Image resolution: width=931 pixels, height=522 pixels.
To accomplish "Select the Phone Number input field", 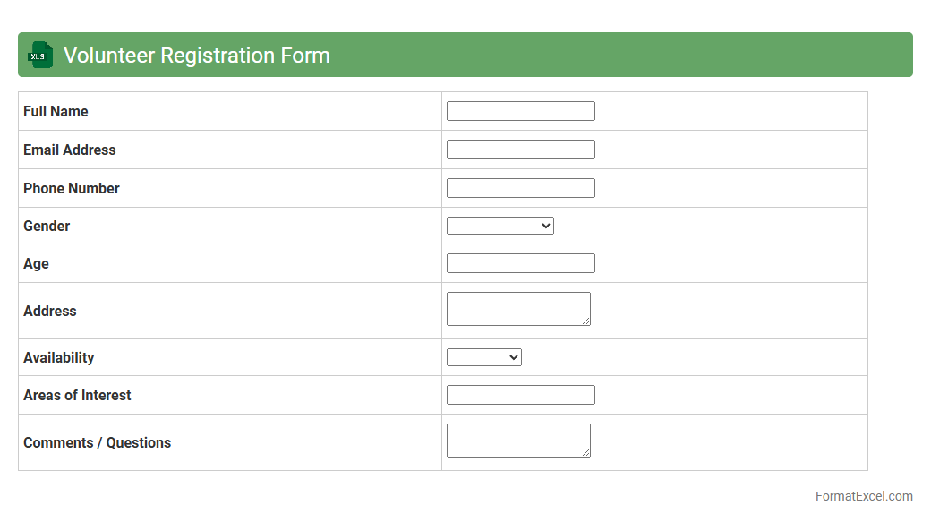I will coord(520,188).
